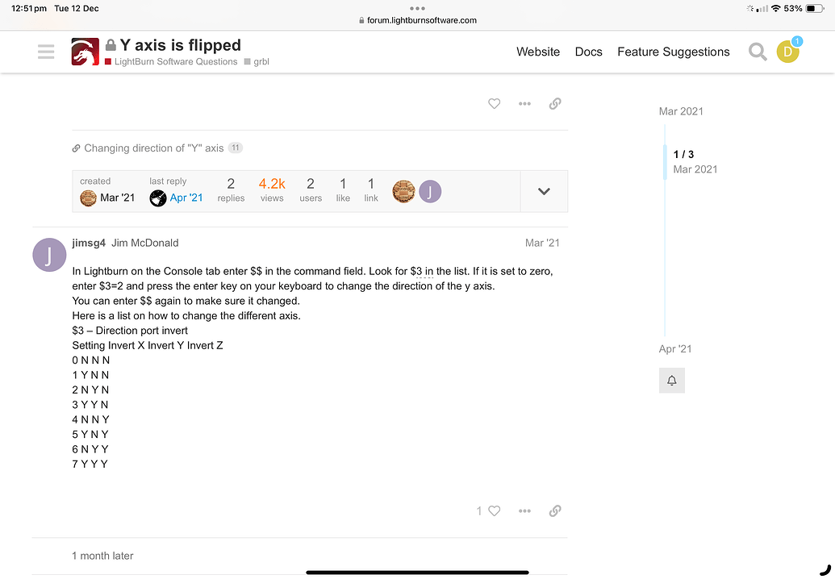Open jimsg4 username profile
The width and height of the screenshot is (835, 579).
point(89,244)
